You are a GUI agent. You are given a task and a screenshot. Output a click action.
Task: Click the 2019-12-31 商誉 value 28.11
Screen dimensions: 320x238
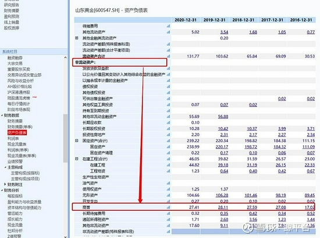coord(223,207)
